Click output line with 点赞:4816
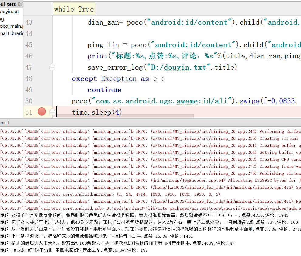This screenshot has width=301, height=256. (x=144, y=215)
